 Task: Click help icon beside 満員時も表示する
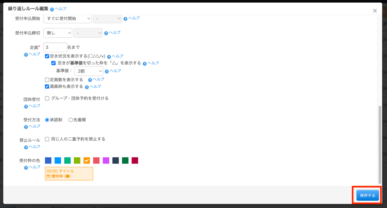(x=87, y=87)
